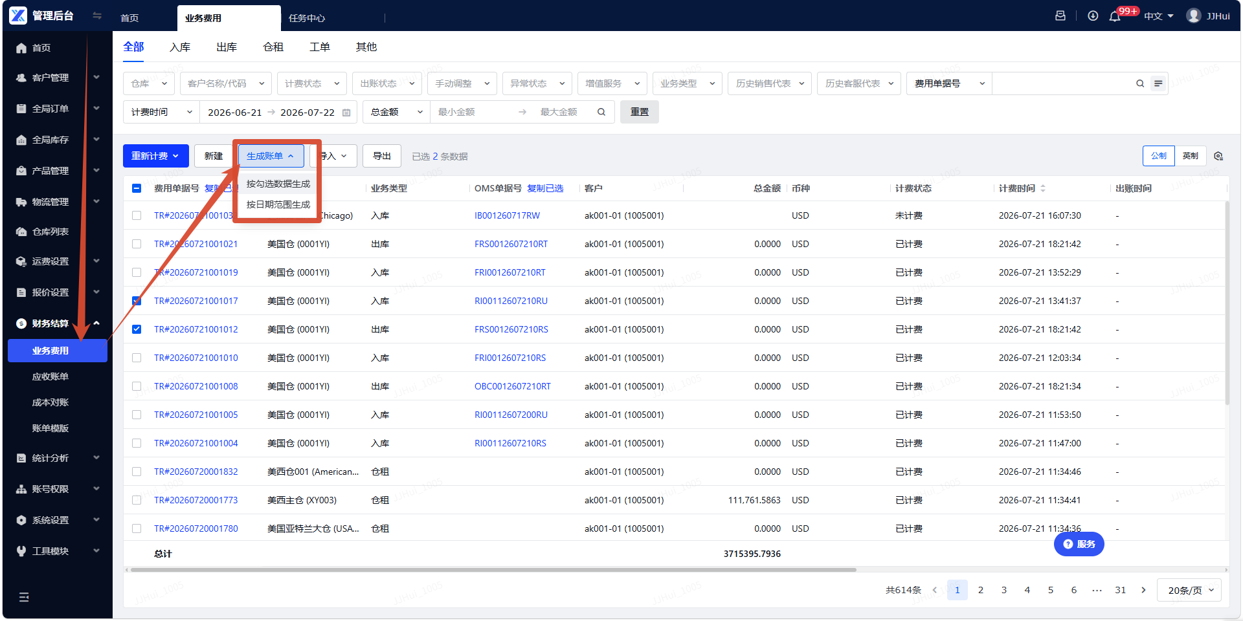This screenshot has width=1243, height=621.
Task: Click the download icon in the top bar
Action: click(1093, 16)
